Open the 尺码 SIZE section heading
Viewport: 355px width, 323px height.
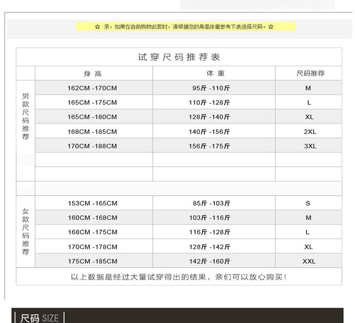tap(40, 318)
